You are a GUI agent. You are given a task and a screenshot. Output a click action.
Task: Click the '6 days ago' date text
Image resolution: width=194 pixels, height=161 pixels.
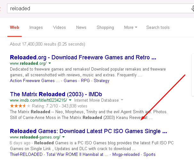(20, 143)
